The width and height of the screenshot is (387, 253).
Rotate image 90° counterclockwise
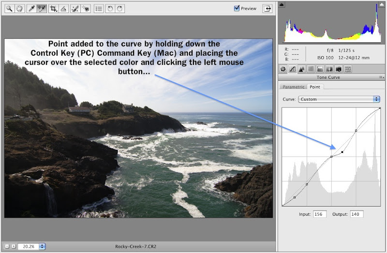click(110, 8)
